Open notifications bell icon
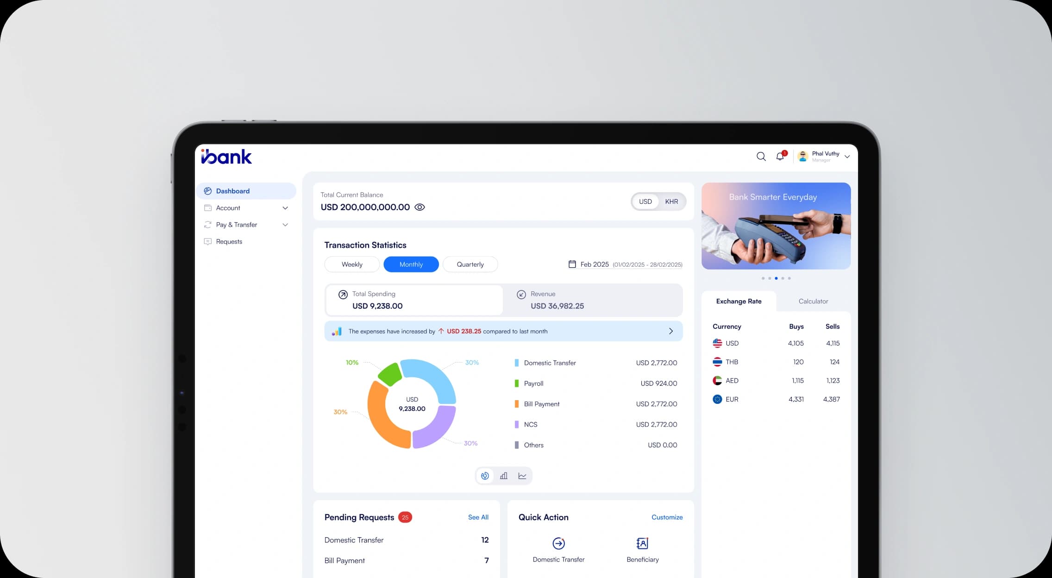Viewport: 1052px width, 578px height. pyautogui.click(x=780, y=156)
